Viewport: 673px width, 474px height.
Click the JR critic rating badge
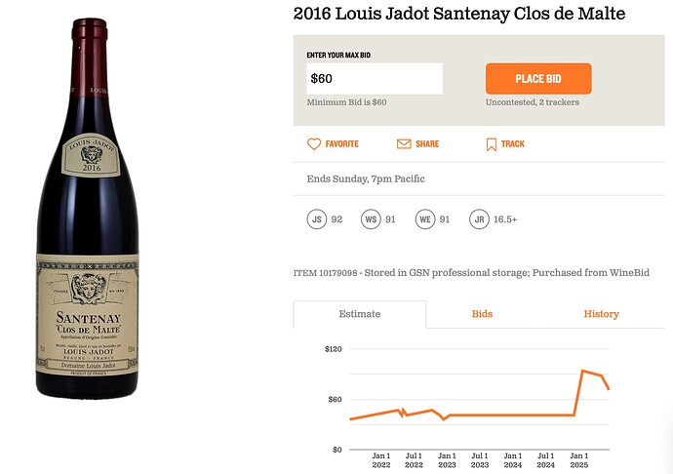pyautogui.click(x=478, y=219)
